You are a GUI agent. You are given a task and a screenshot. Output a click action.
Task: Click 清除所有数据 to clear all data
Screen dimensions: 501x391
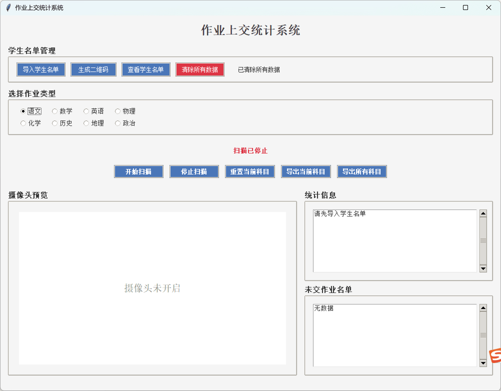pyautogui.click(x=200, y=69)
